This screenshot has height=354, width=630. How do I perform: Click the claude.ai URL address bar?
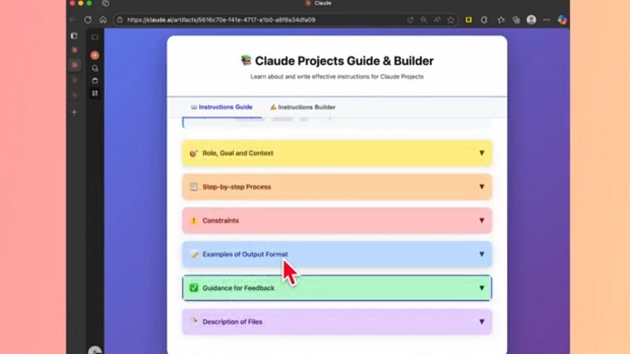(x=221, y=19)
